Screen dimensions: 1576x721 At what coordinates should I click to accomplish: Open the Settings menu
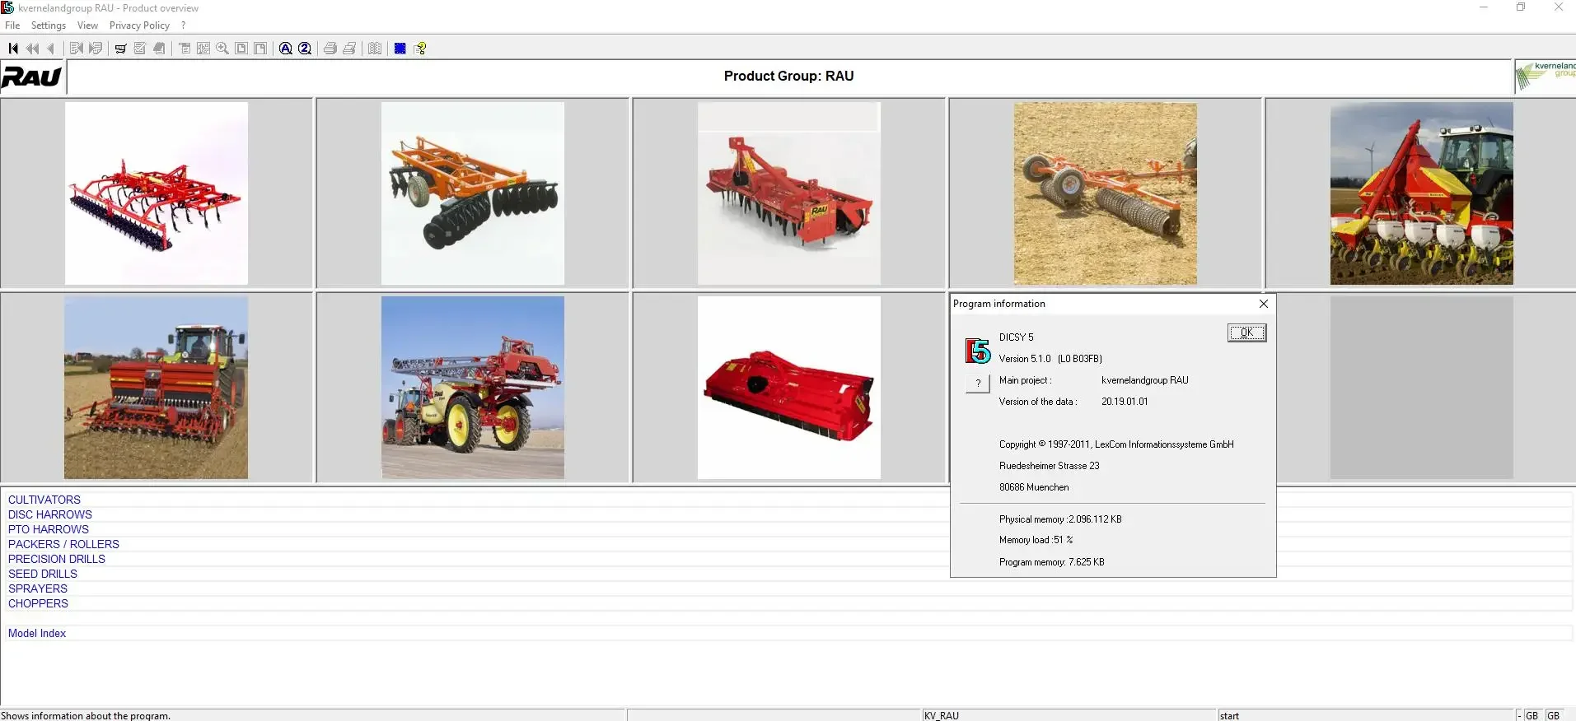click(49, 26)
